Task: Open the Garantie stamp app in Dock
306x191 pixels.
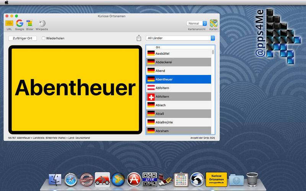Action: tap(86, 180)
